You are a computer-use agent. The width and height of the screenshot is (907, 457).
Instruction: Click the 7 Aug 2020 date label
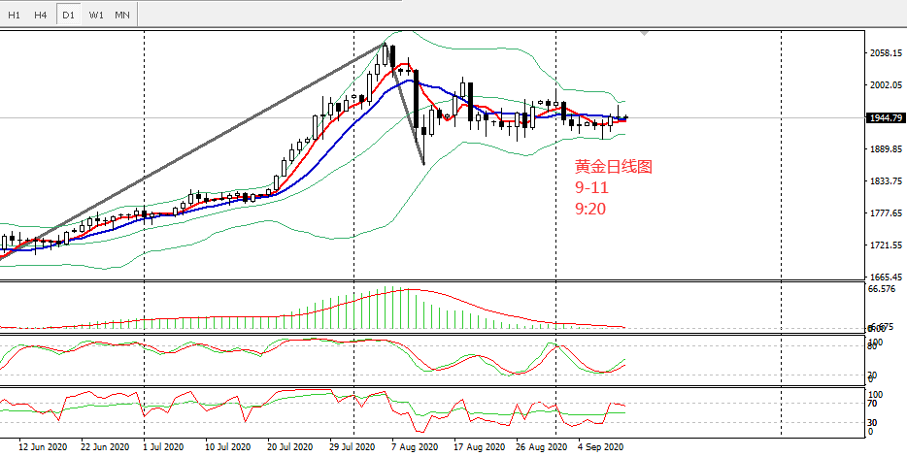click(x=414, y=447)
